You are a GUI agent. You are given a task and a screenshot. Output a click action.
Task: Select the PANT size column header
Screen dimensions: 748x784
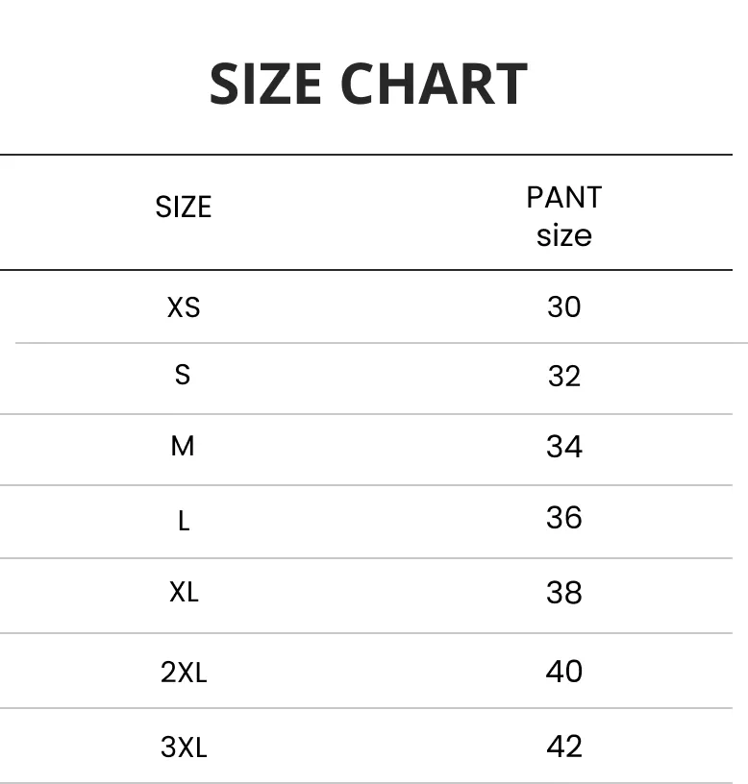coord(563,216)
